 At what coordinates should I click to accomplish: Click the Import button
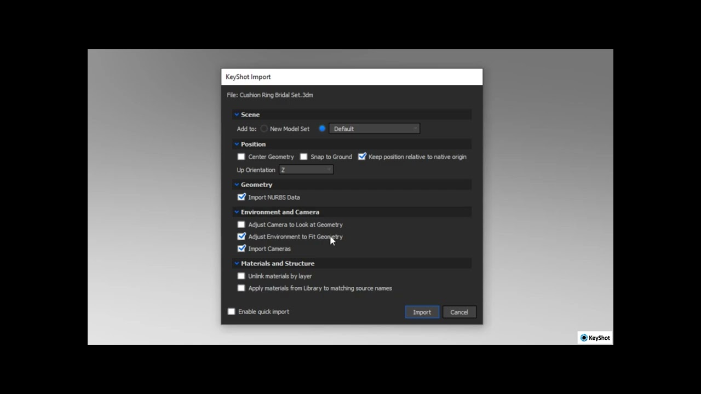point(422,312)
